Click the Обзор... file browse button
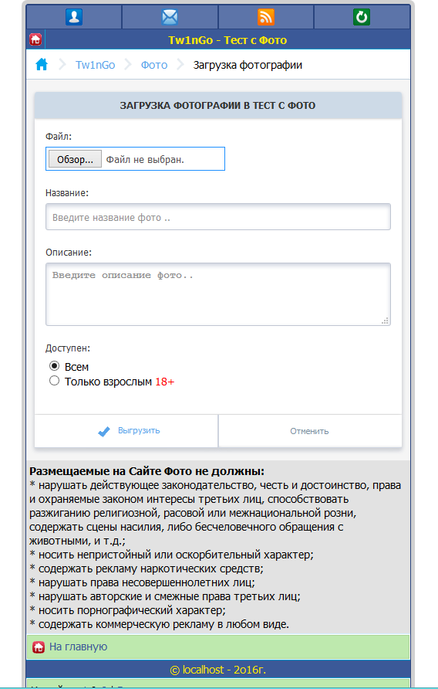The width and height of the screenshot is (438, 689). (x=75, y=159)
